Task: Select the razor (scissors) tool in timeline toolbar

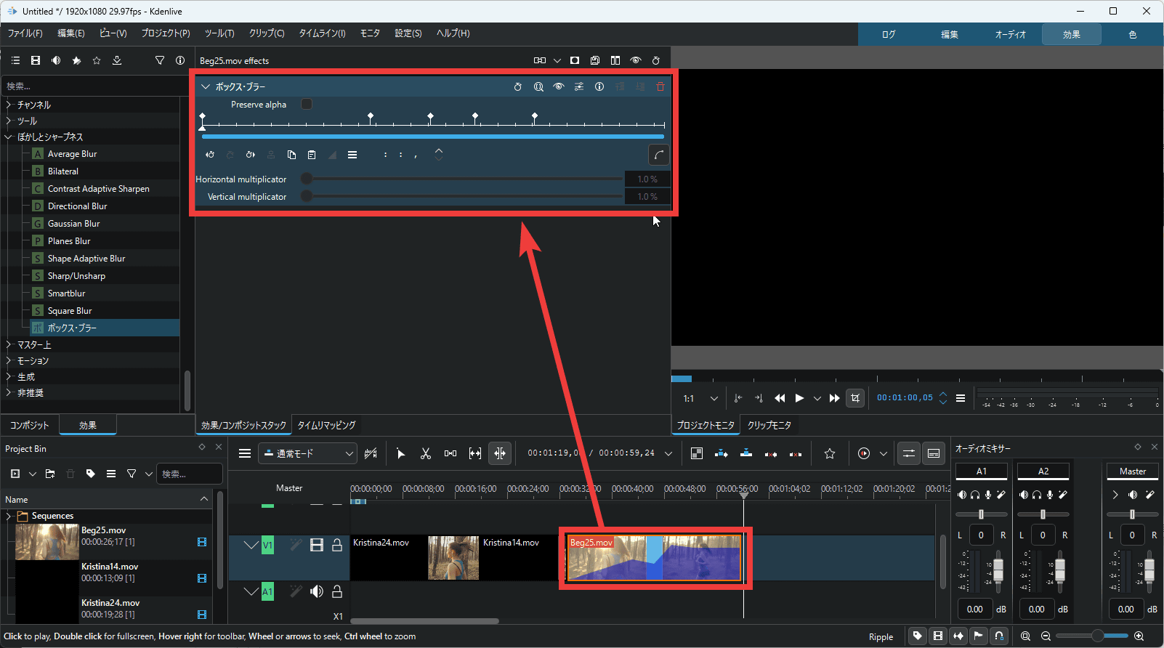Action: click(x=426, y=453)
